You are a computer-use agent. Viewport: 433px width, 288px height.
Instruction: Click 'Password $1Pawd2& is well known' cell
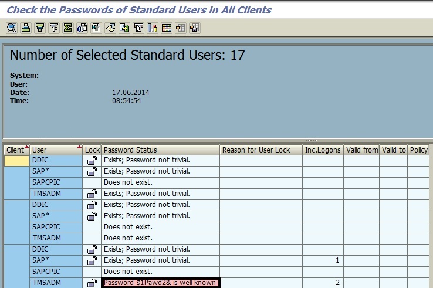click(x=161, y=283)
